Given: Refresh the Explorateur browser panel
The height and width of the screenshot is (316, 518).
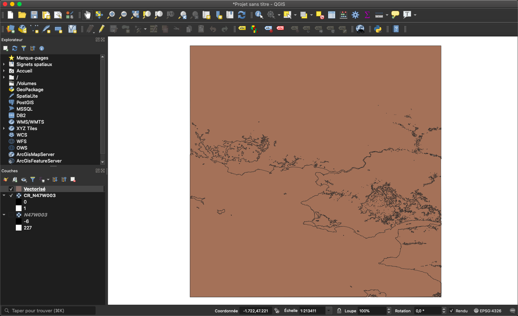Looking at the screenshot, I should pyautogui.click(x=15, y=48).
